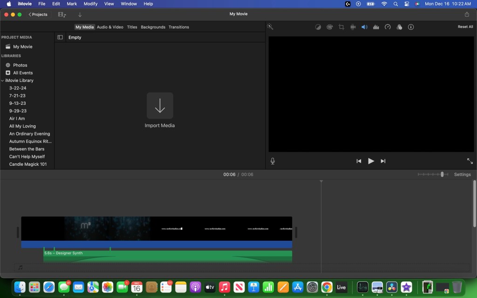Click Reset All adjustments

(465, 27)
